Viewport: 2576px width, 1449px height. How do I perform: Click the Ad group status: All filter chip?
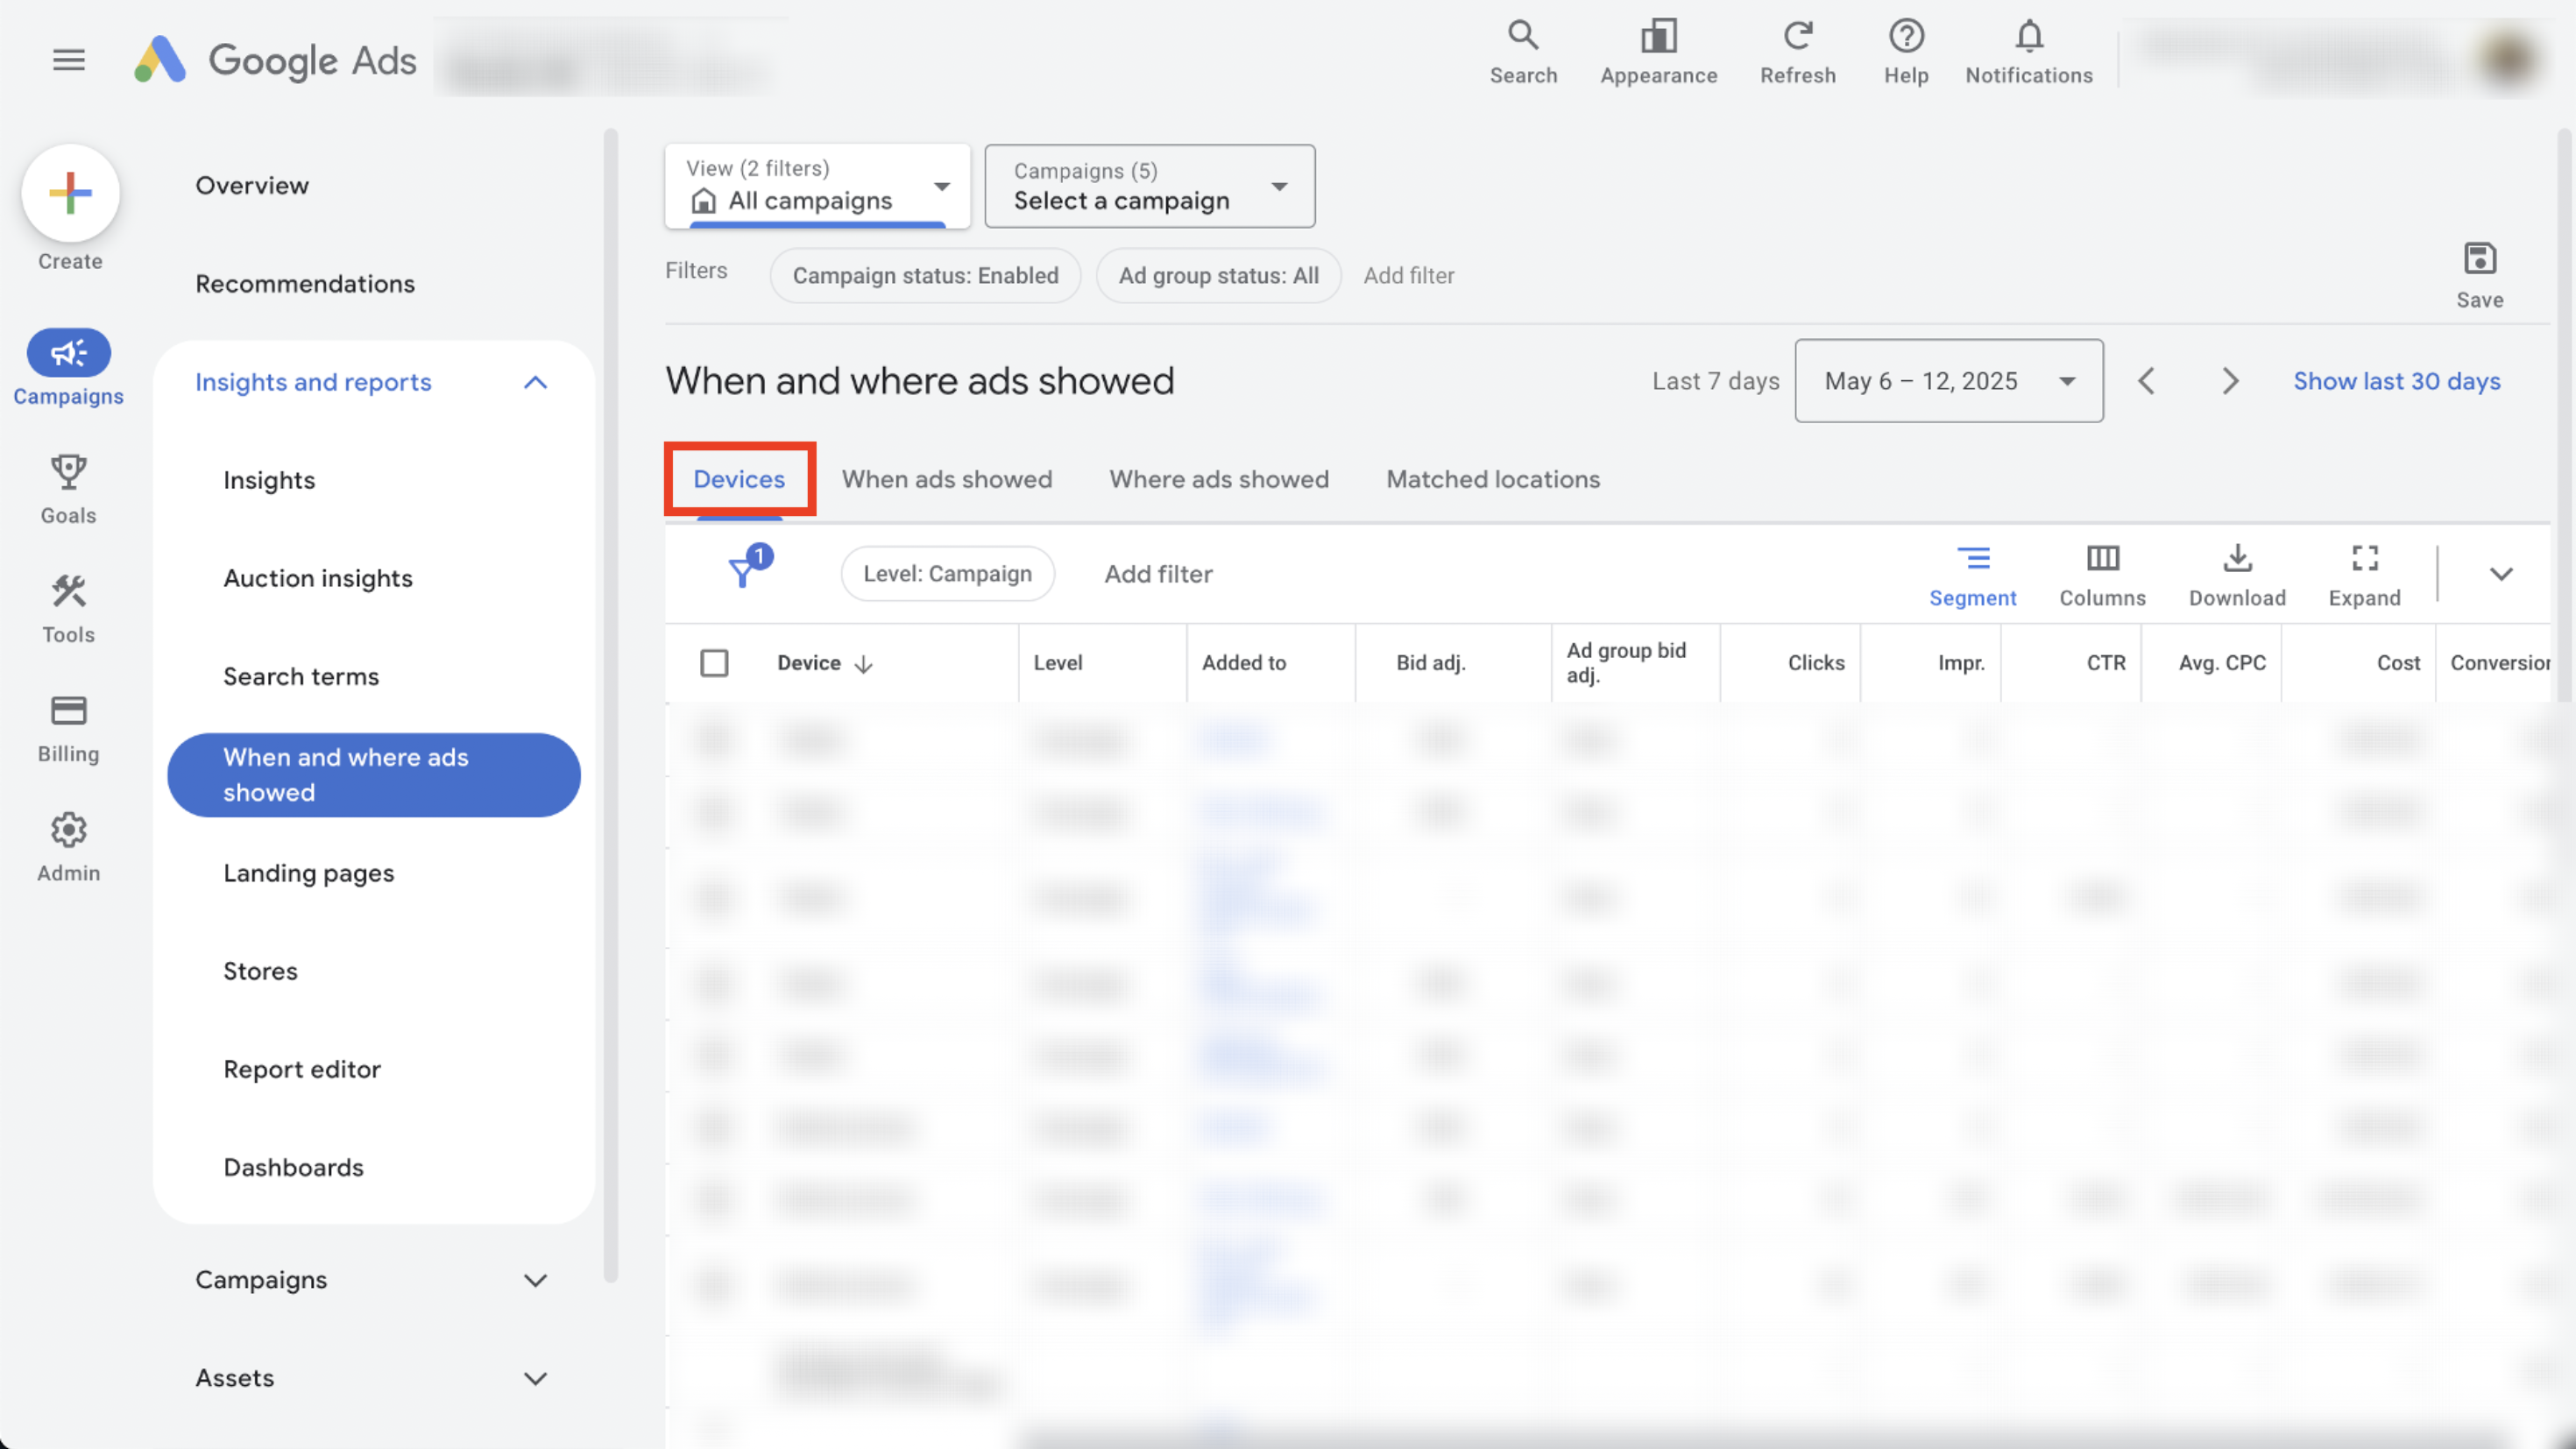tap(1218, 276)
